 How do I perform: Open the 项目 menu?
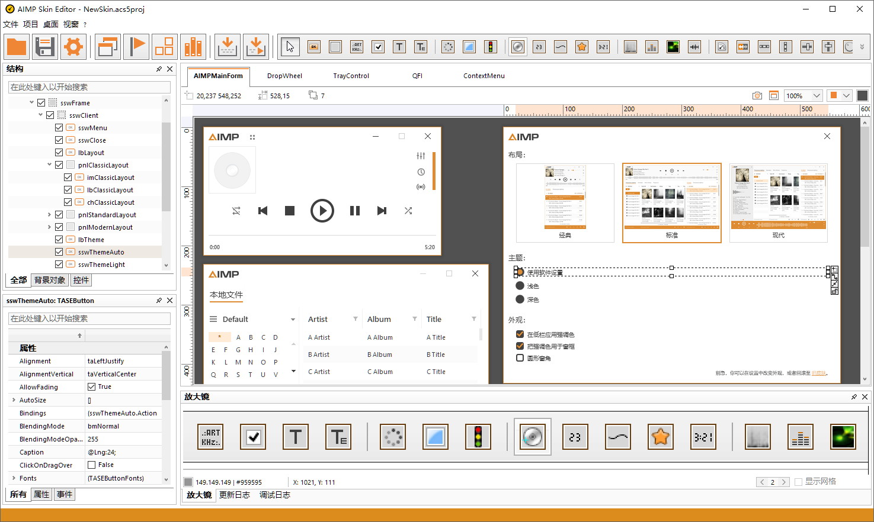tap(31, 24)
